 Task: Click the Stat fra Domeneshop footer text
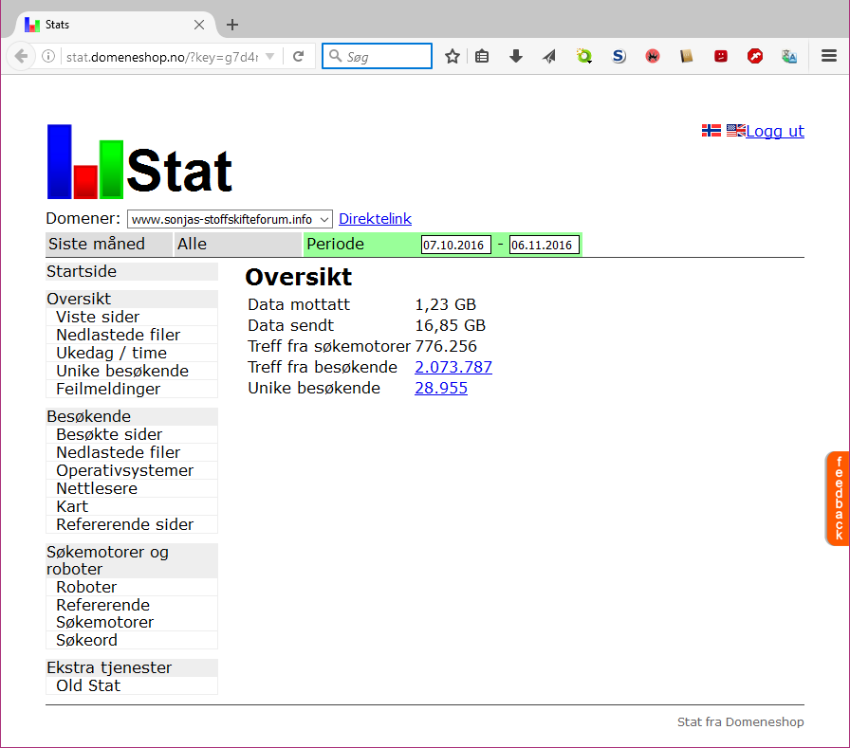(741, 722)
